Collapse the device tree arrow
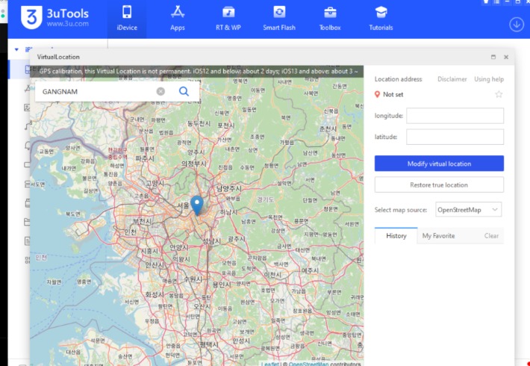Image resolution: width=530 pixels, height=366 pixels. pos(16,50)
